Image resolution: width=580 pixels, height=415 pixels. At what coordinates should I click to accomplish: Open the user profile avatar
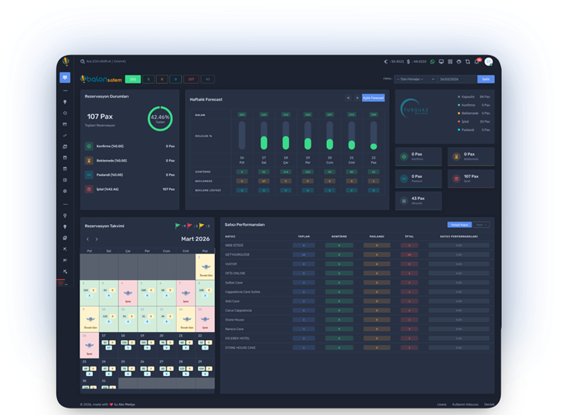point(488,62)
